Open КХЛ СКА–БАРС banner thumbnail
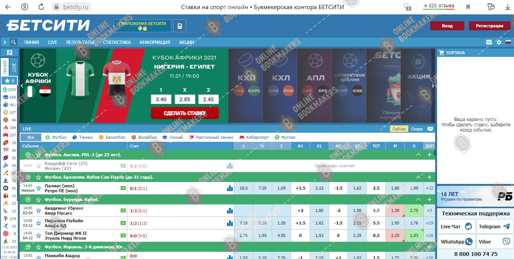 tap(245, 85)
